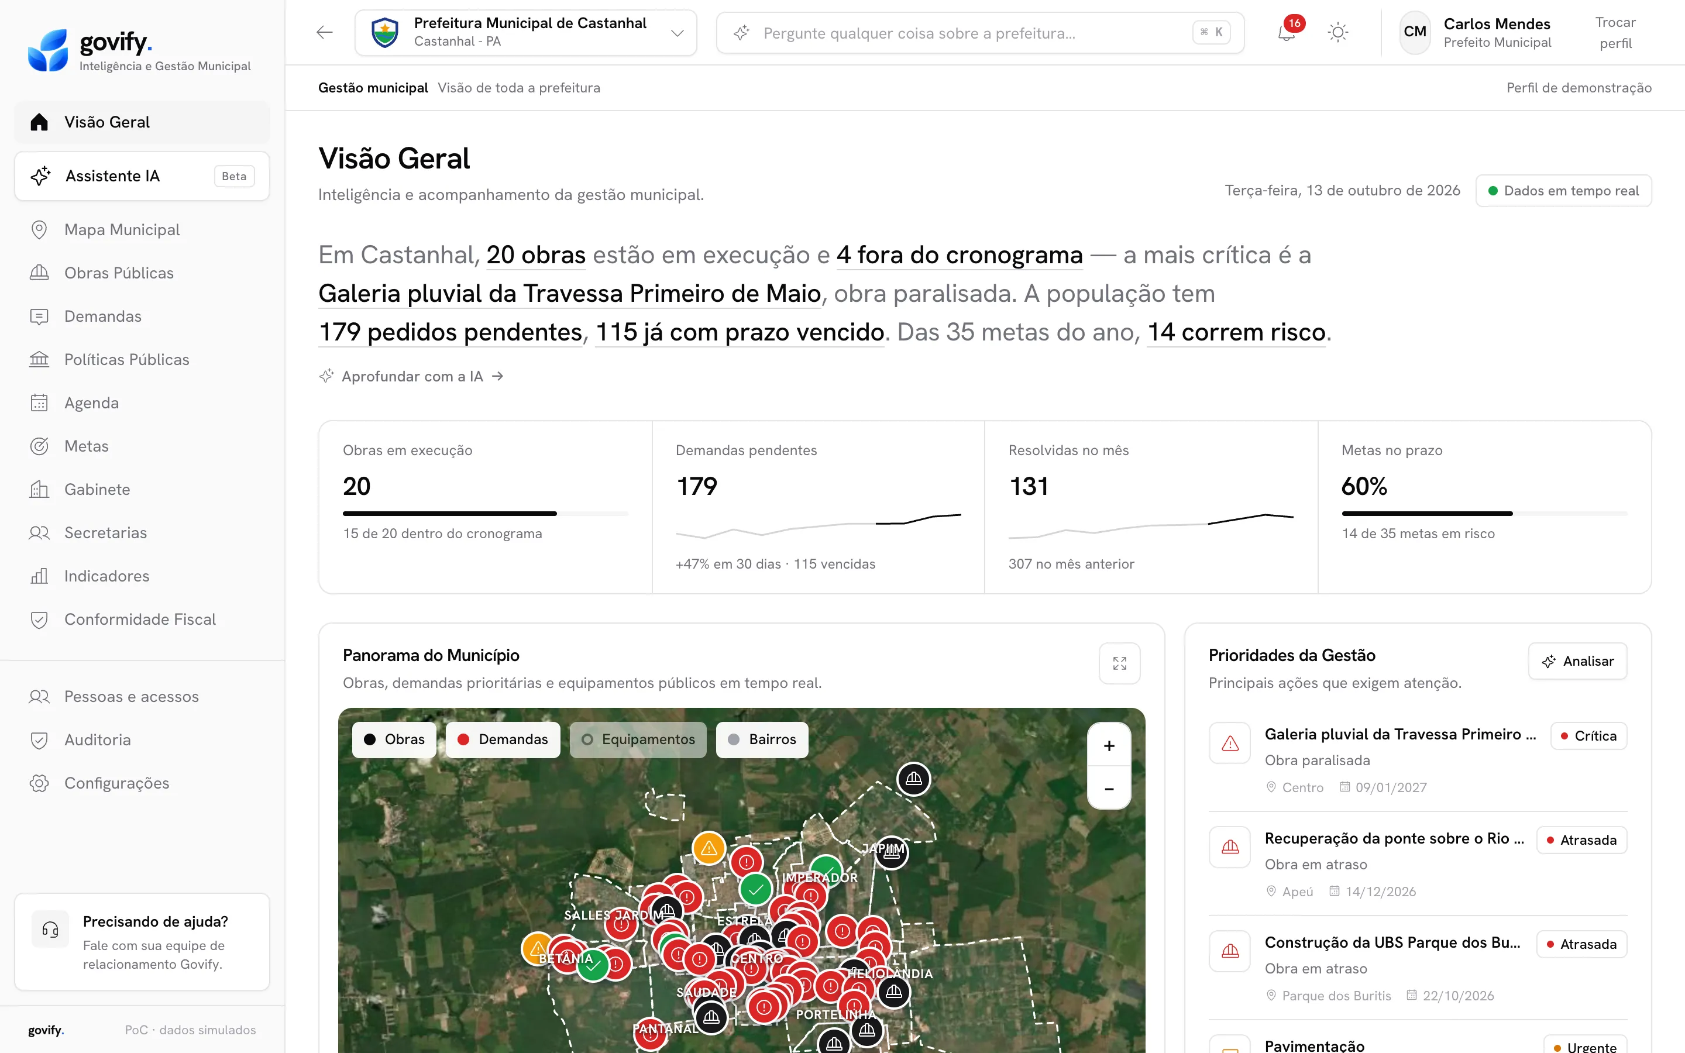Click the Configurações gear icon
Viewport: 1685px width, 1053px height.
[x=40, y=783]
